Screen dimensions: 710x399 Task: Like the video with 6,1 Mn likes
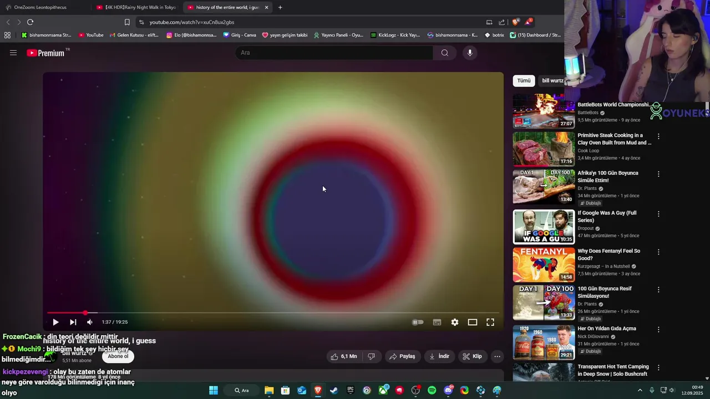tap(344, 356)
